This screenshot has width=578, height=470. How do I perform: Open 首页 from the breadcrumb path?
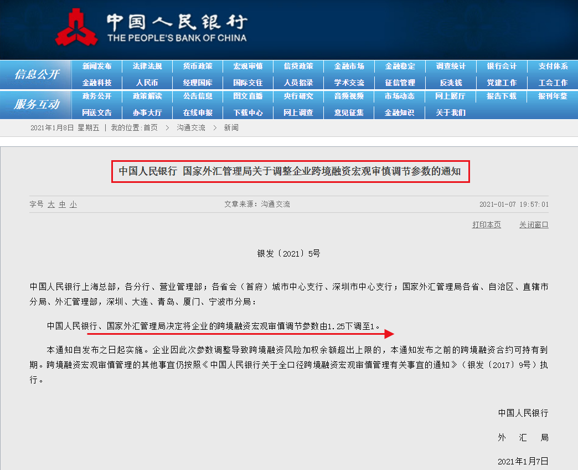[x=152, y=127]
